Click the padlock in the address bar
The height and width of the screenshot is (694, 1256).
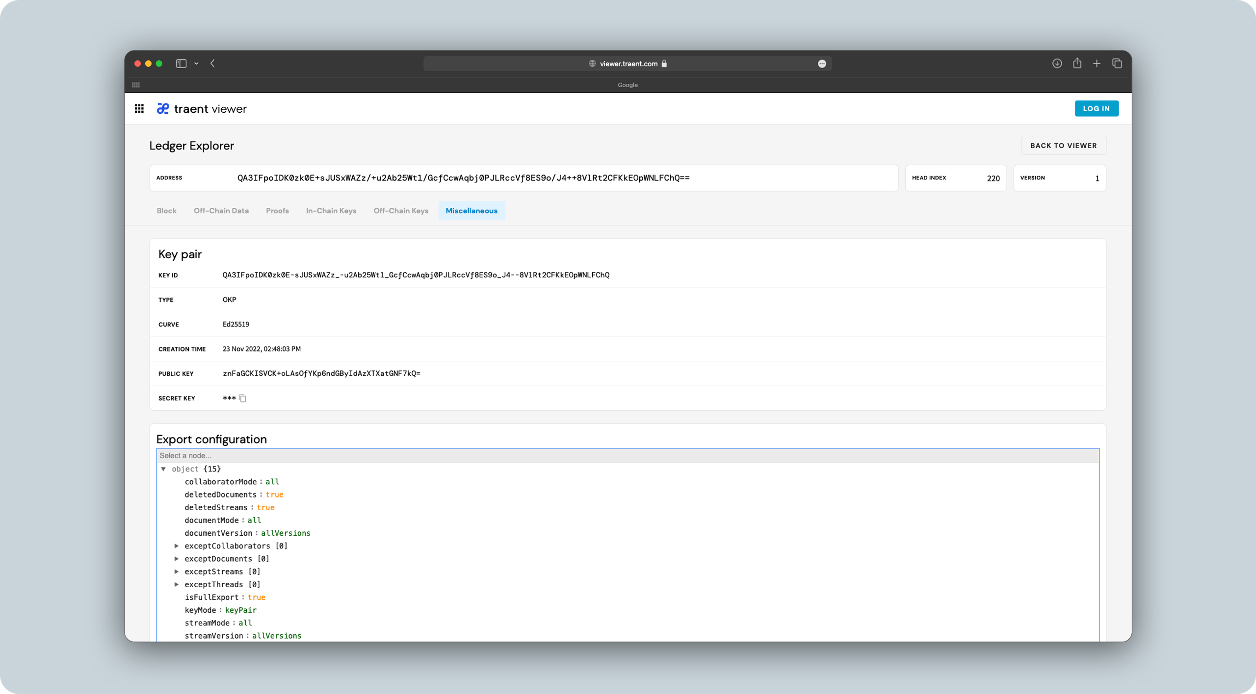coord(664,63)
